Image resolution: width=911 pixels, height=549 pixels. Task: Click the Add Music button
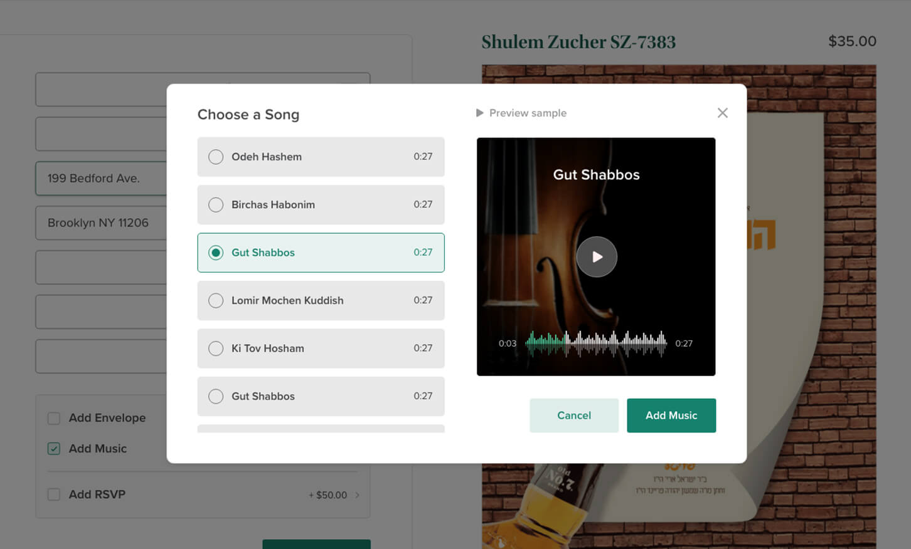[671, 416]
